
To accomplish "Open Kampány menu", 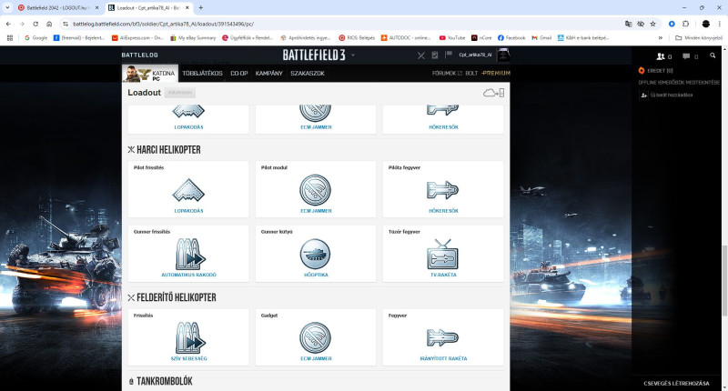I will (268, 74).
